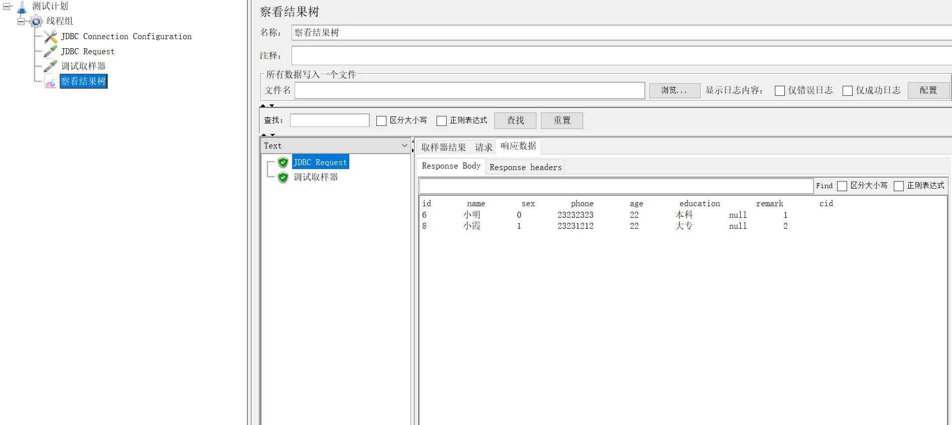Image resolution: width=952 pixels, height=425 pixels.
Task: Focus the 名称 input field
Action: pos(621,33)
